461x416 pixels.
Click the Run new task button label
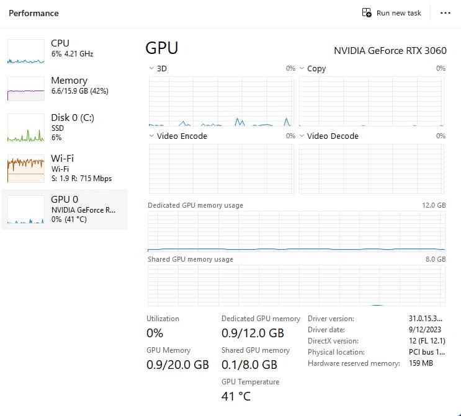point(398,13)
